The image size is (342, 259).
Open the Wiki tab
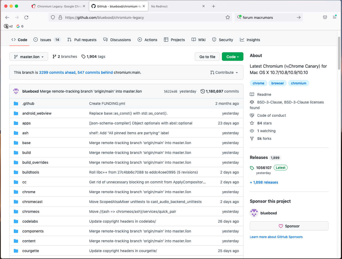click(199, 40)
